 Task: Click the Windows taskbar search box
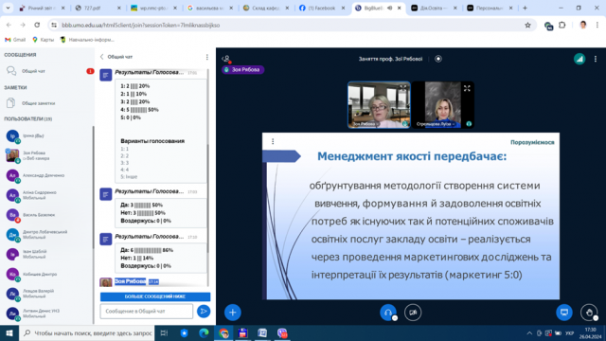[86, 333]
